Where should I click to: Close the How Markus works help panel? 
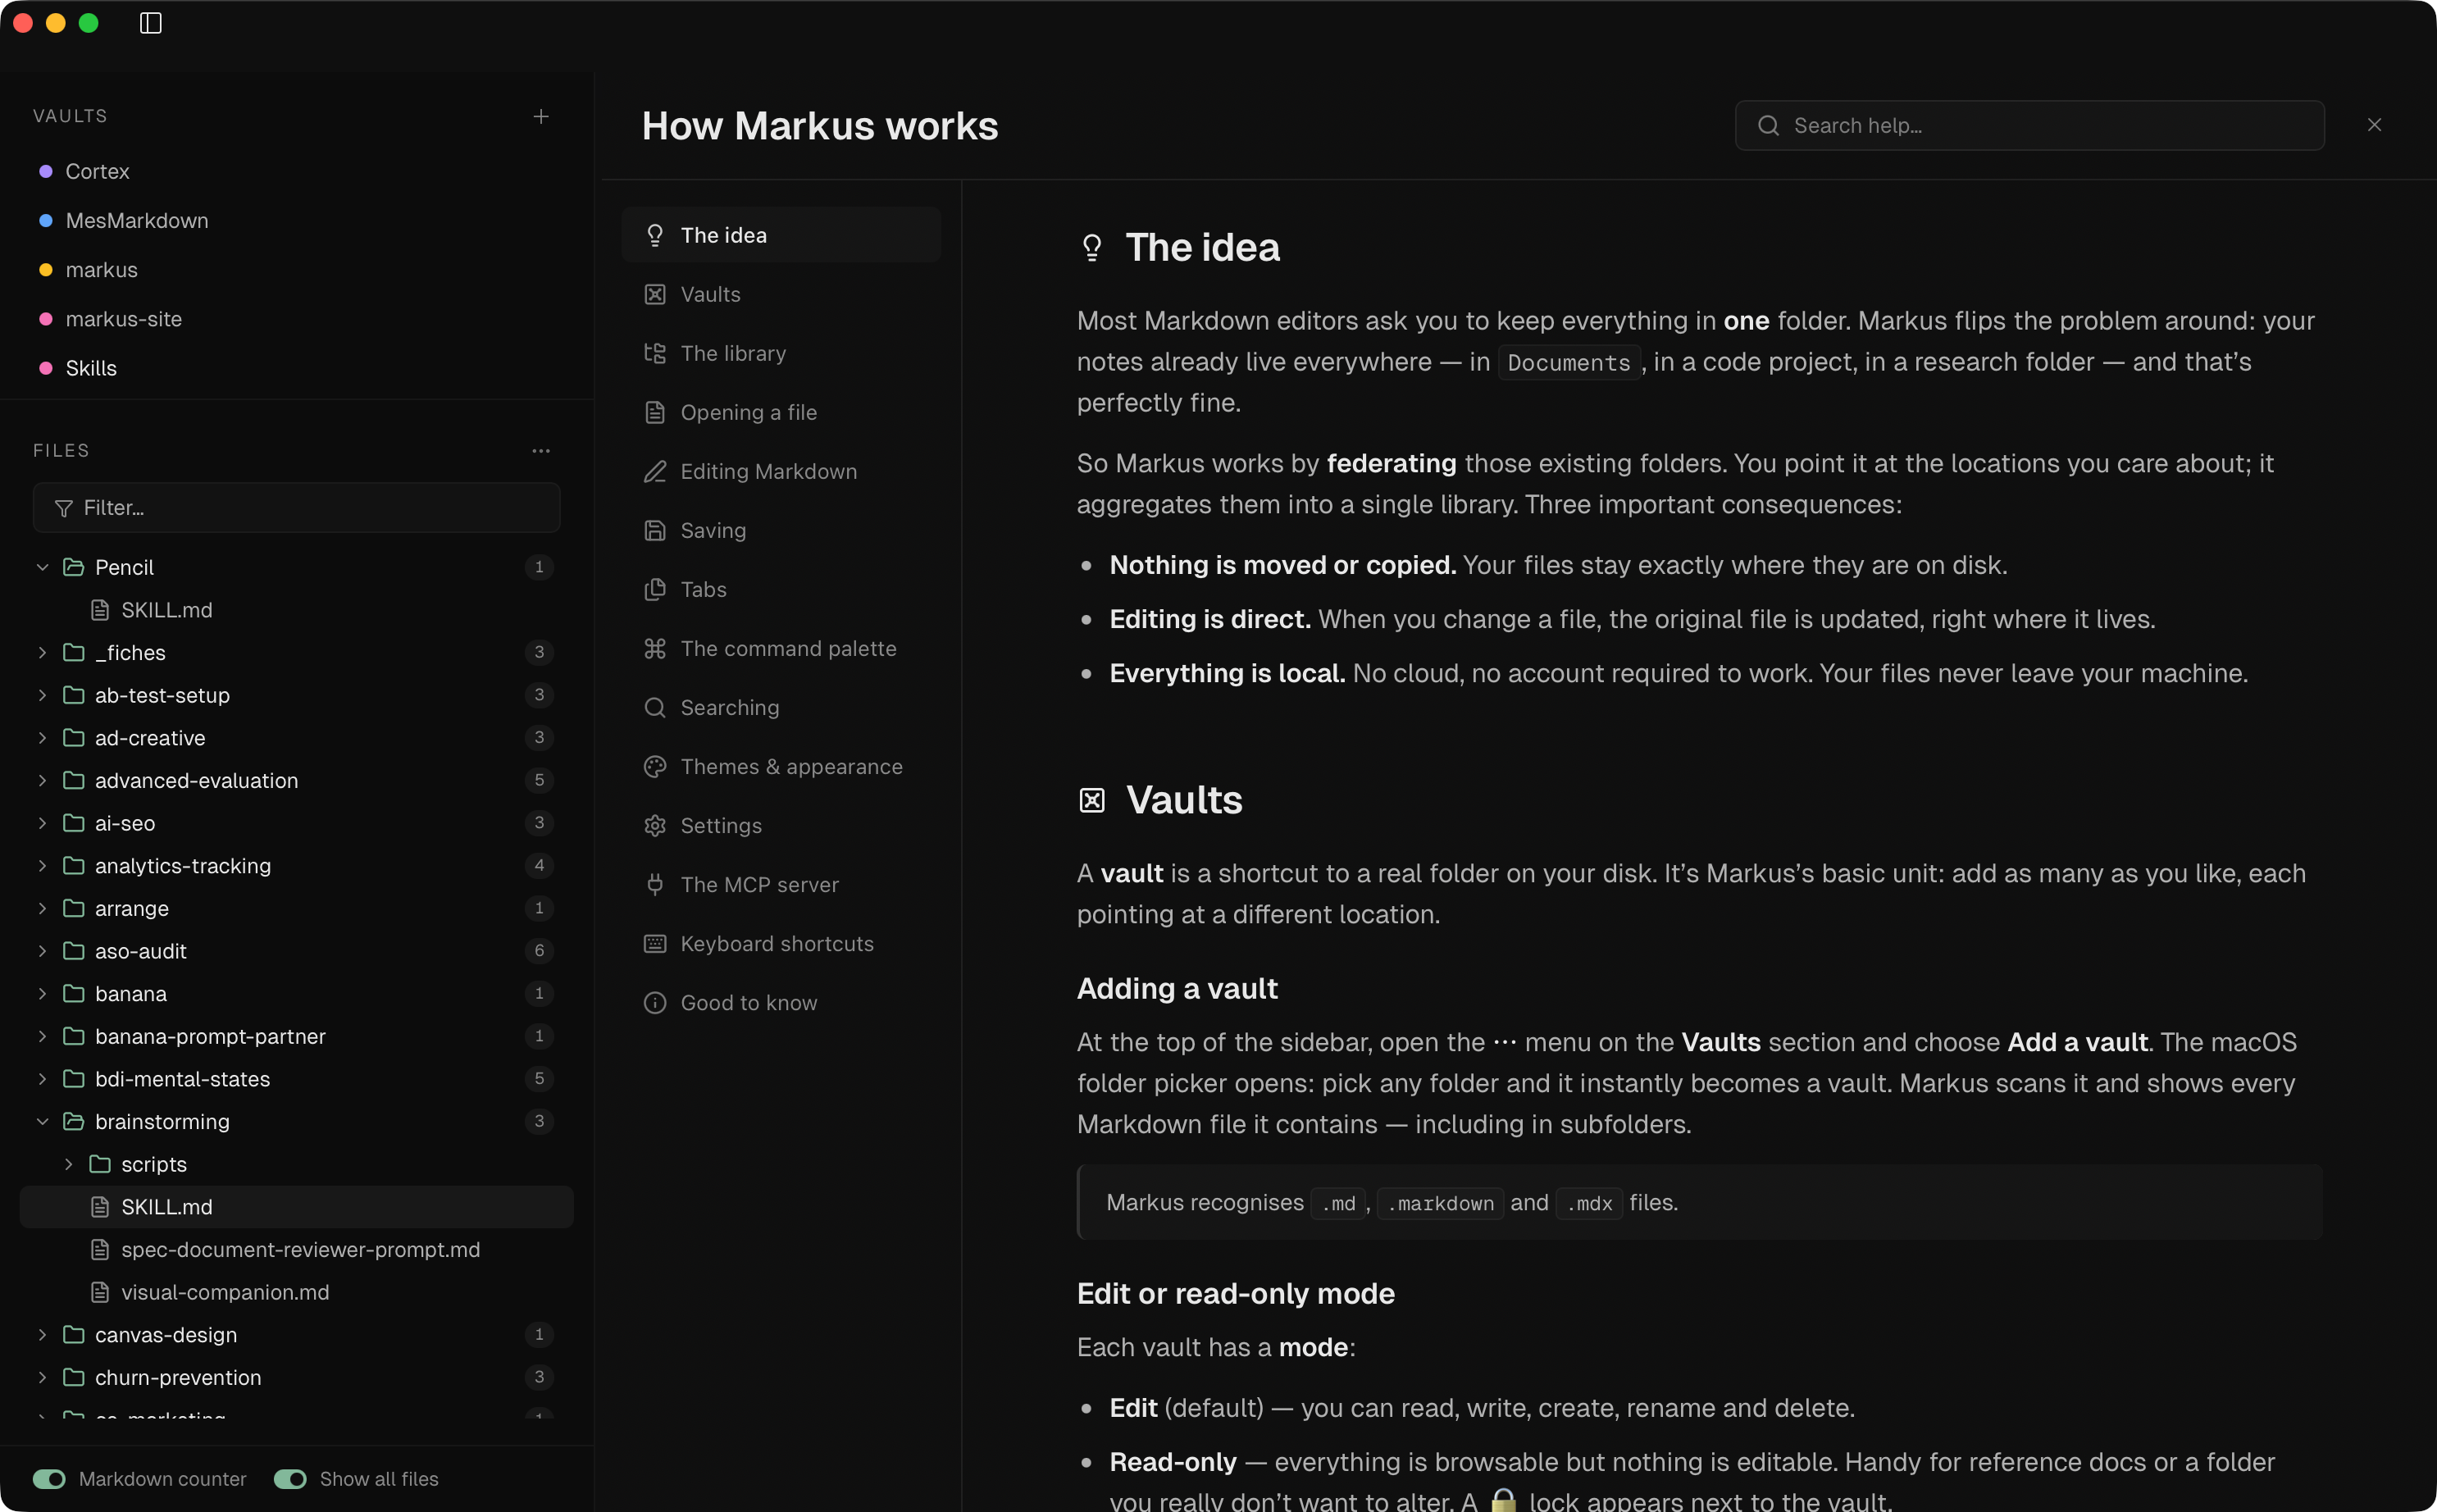(x=2374, y=125)
